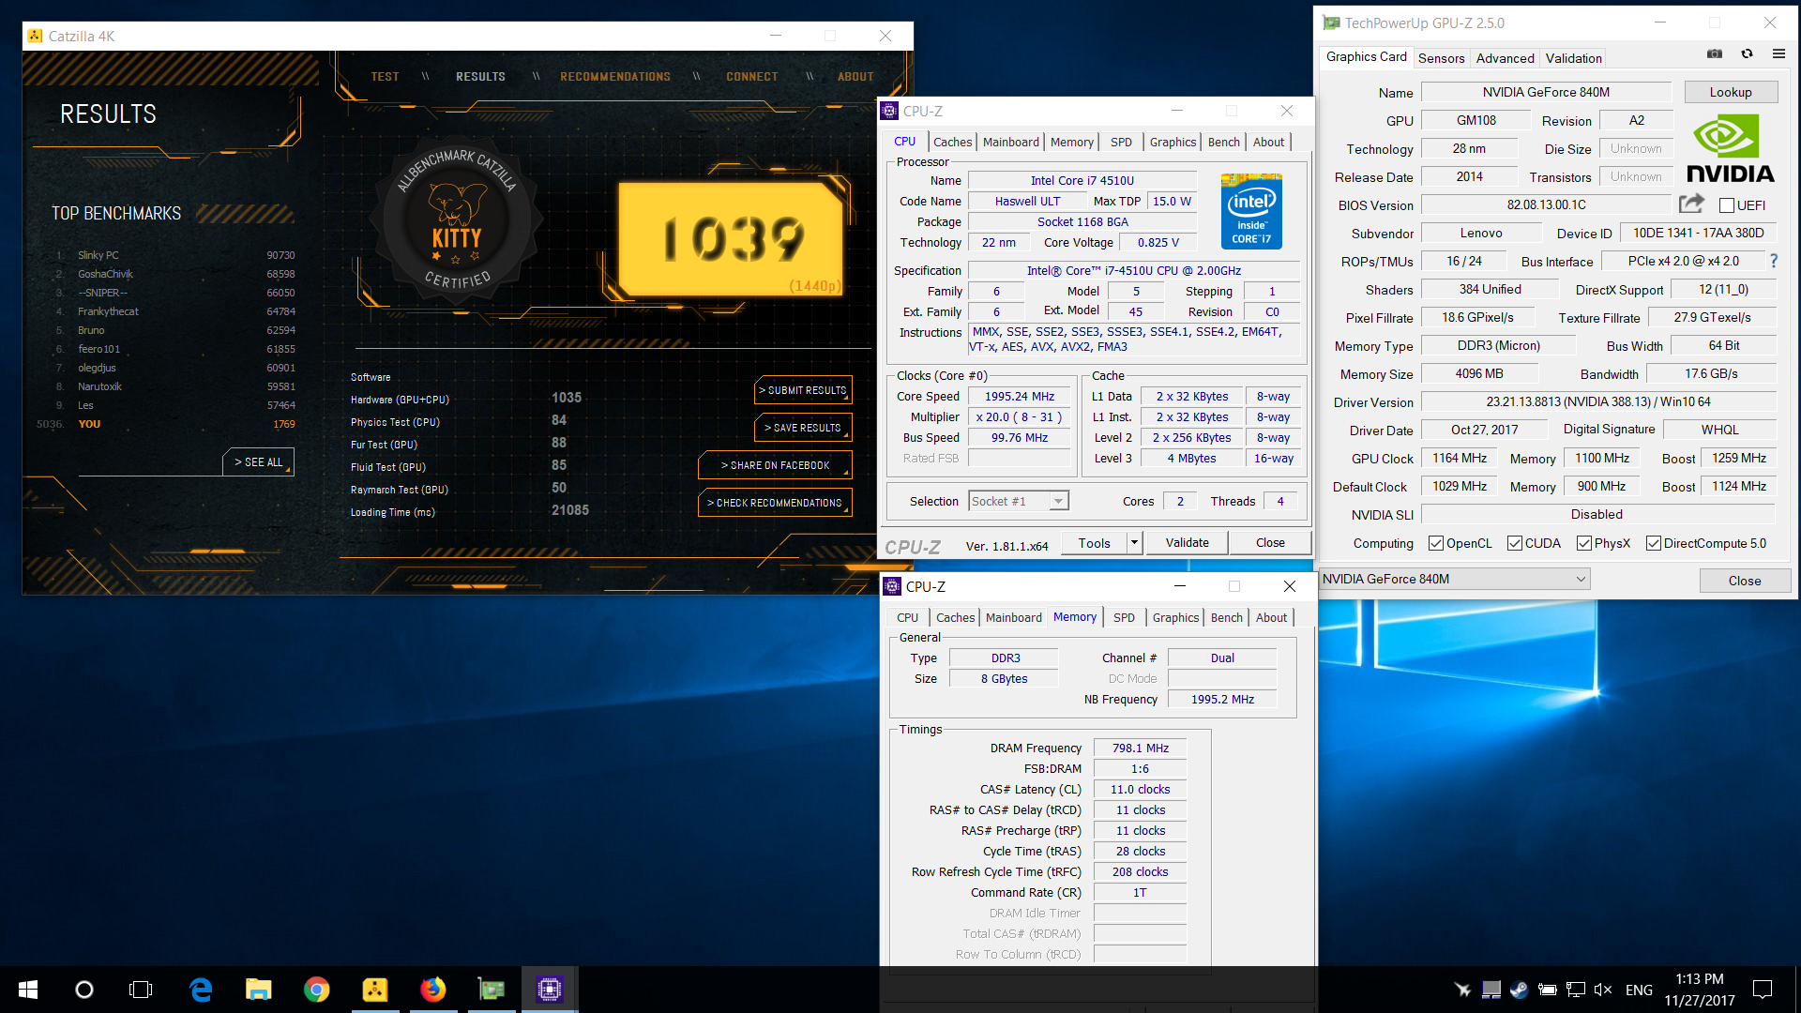Open the GPU selection dropdown in GPU-Z
1801x1013 pixels.
pyautogui.click(x=1454, y=579)
